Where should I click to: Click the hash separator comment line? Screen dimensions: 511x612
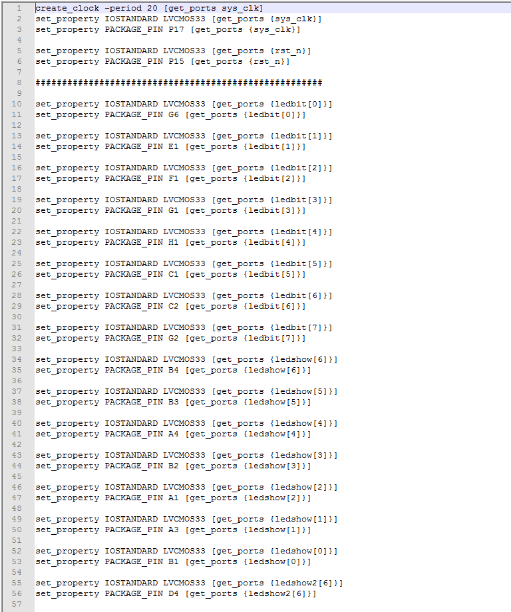[179, 82]
